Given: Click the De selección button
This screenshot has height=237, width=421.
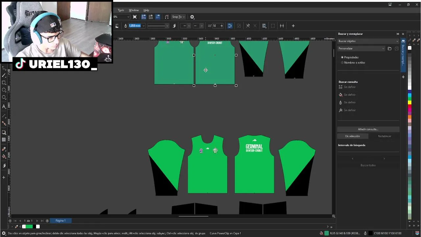Looking at the screenshot, I should tap(353, 136).
